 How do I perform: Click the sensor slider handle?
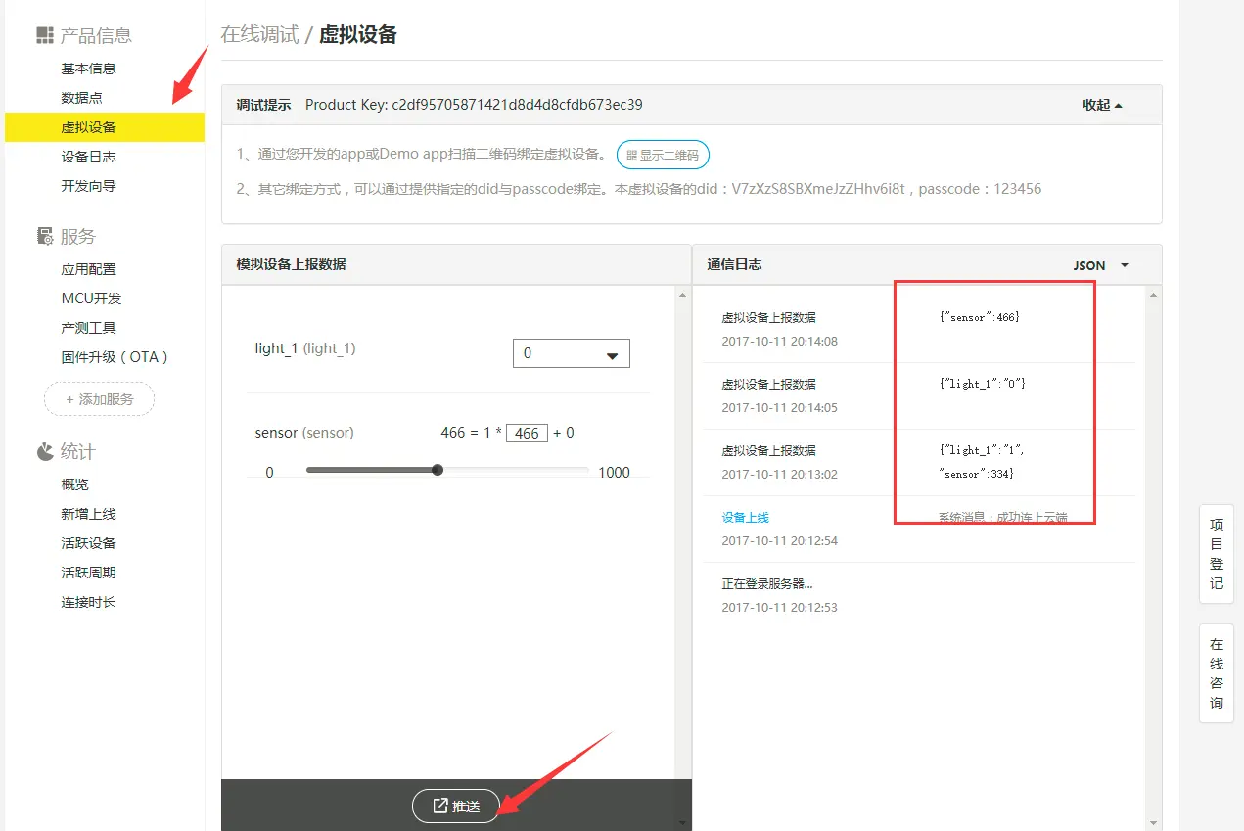tap(438, 470)
